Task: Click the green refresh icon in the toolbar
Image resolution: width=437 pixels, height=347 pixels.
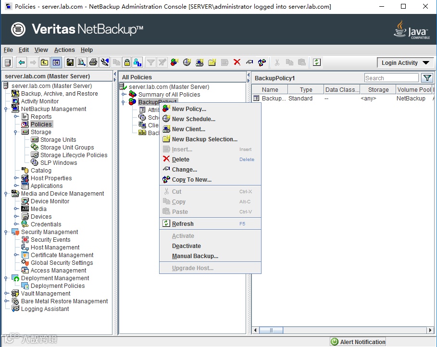Action: pos(316,62)
